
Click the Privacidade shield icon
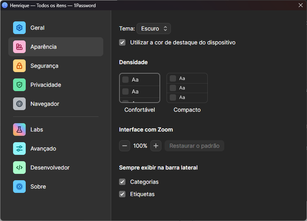(x=19, y=85)
